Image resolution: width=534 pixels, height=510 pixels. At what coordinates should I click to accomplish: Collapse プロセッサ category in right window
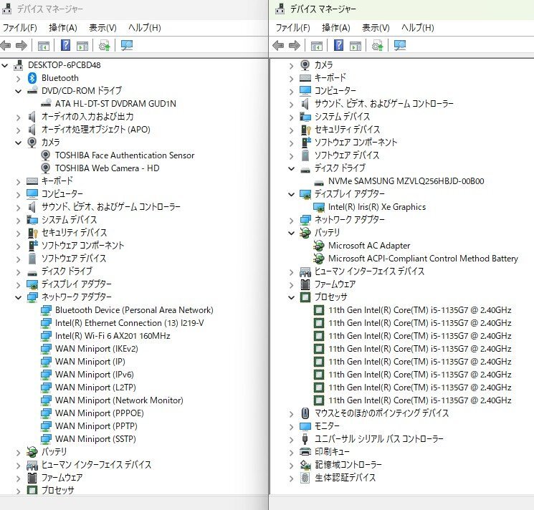pos(292,297)
